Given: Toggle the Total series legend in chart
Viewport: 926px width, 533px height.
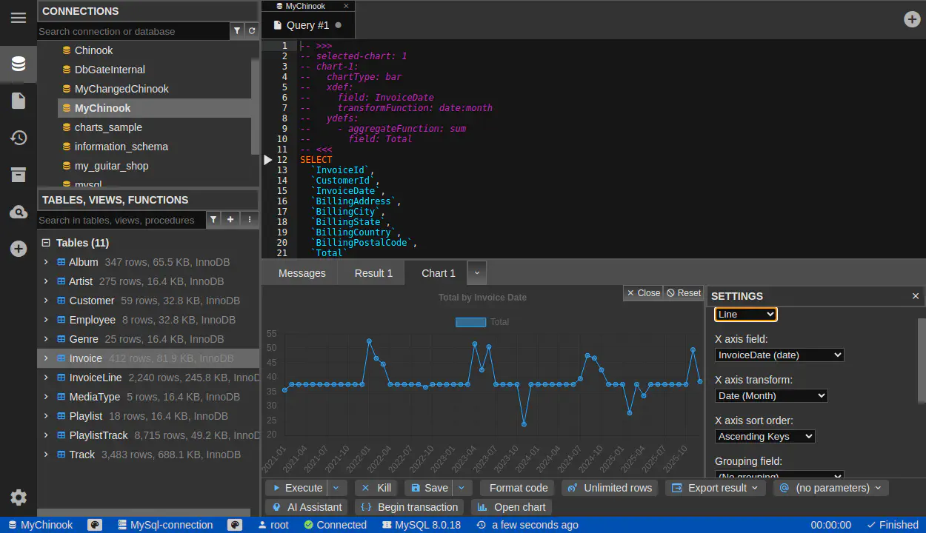Looking at the screenshot, I should tap(482, 322).
